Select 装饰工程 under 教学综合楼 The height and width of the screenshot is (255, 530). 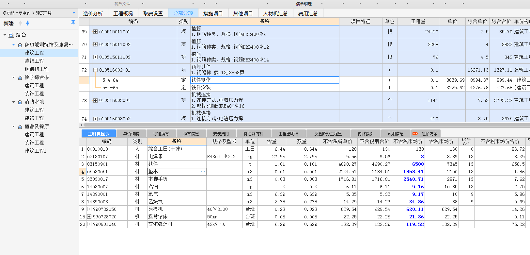pyautogui.click(x=34, y=94)
